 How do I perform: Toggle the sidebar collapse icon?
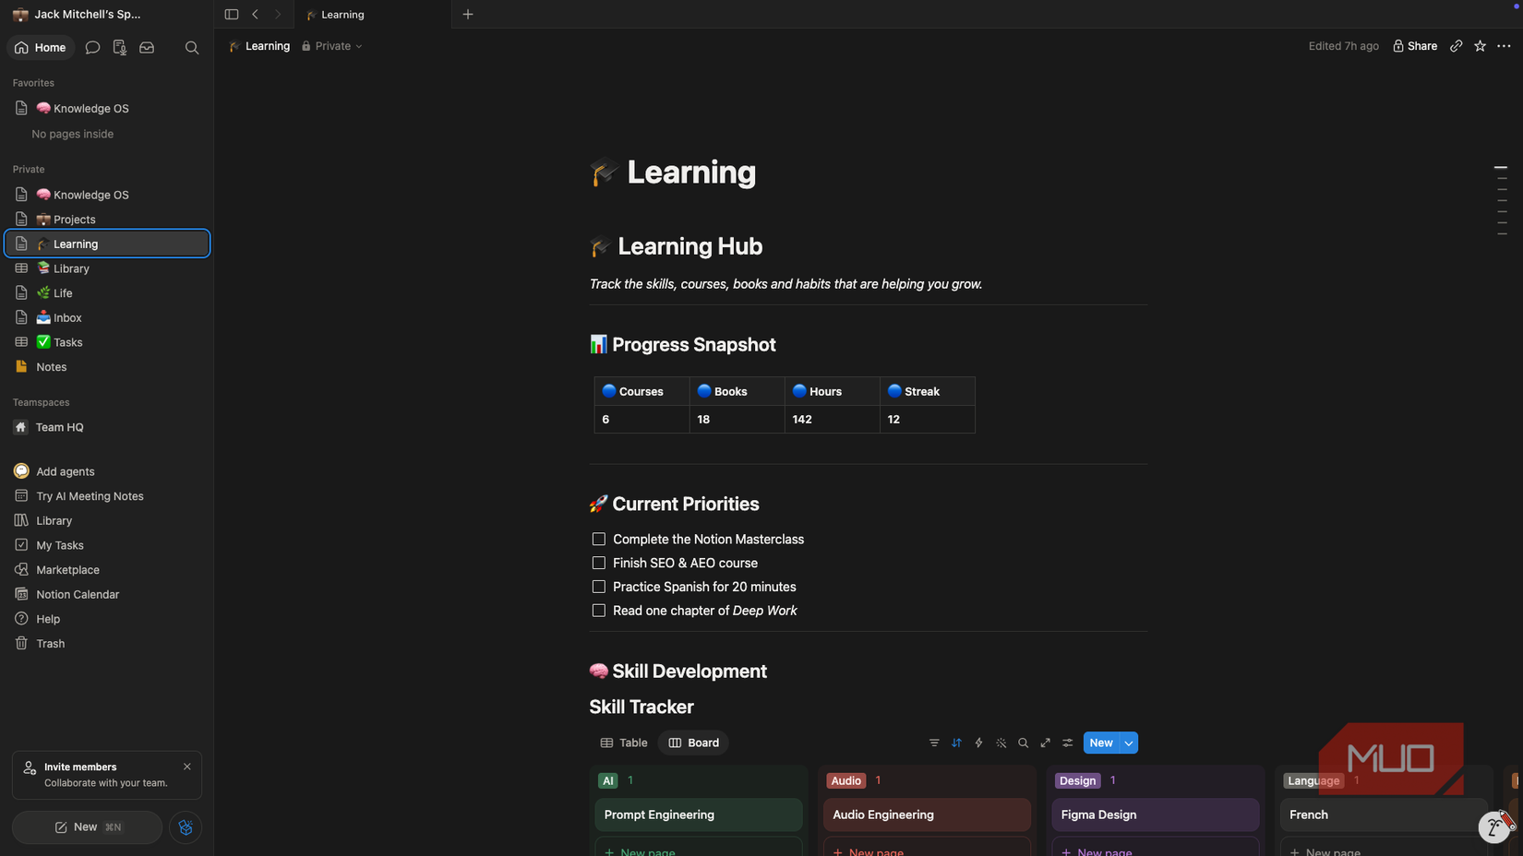point(232,15)
